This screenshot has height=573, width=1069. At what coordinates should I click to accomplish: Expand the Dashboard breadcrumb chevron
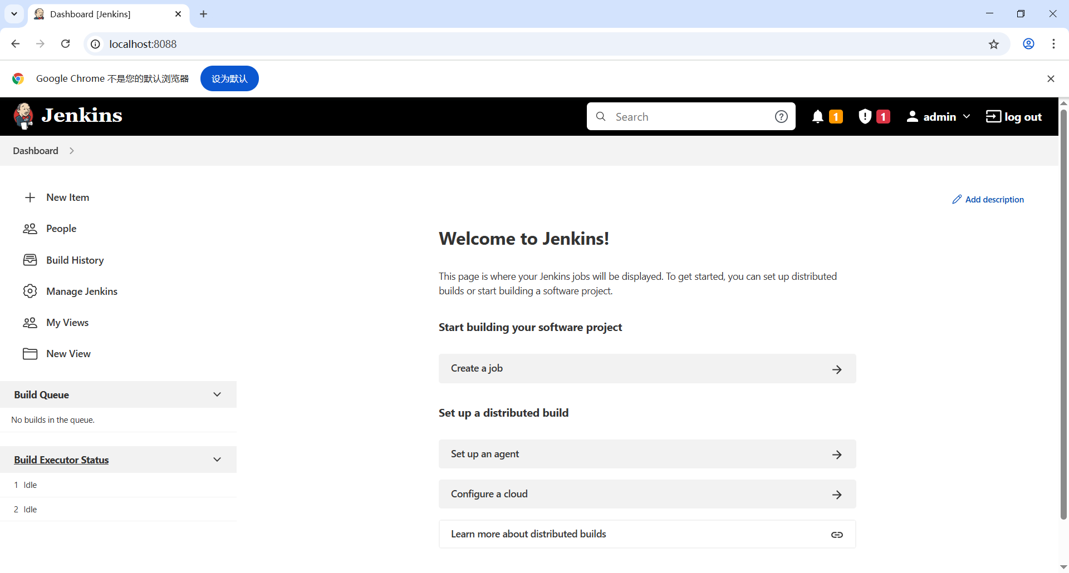pos(71,151)
